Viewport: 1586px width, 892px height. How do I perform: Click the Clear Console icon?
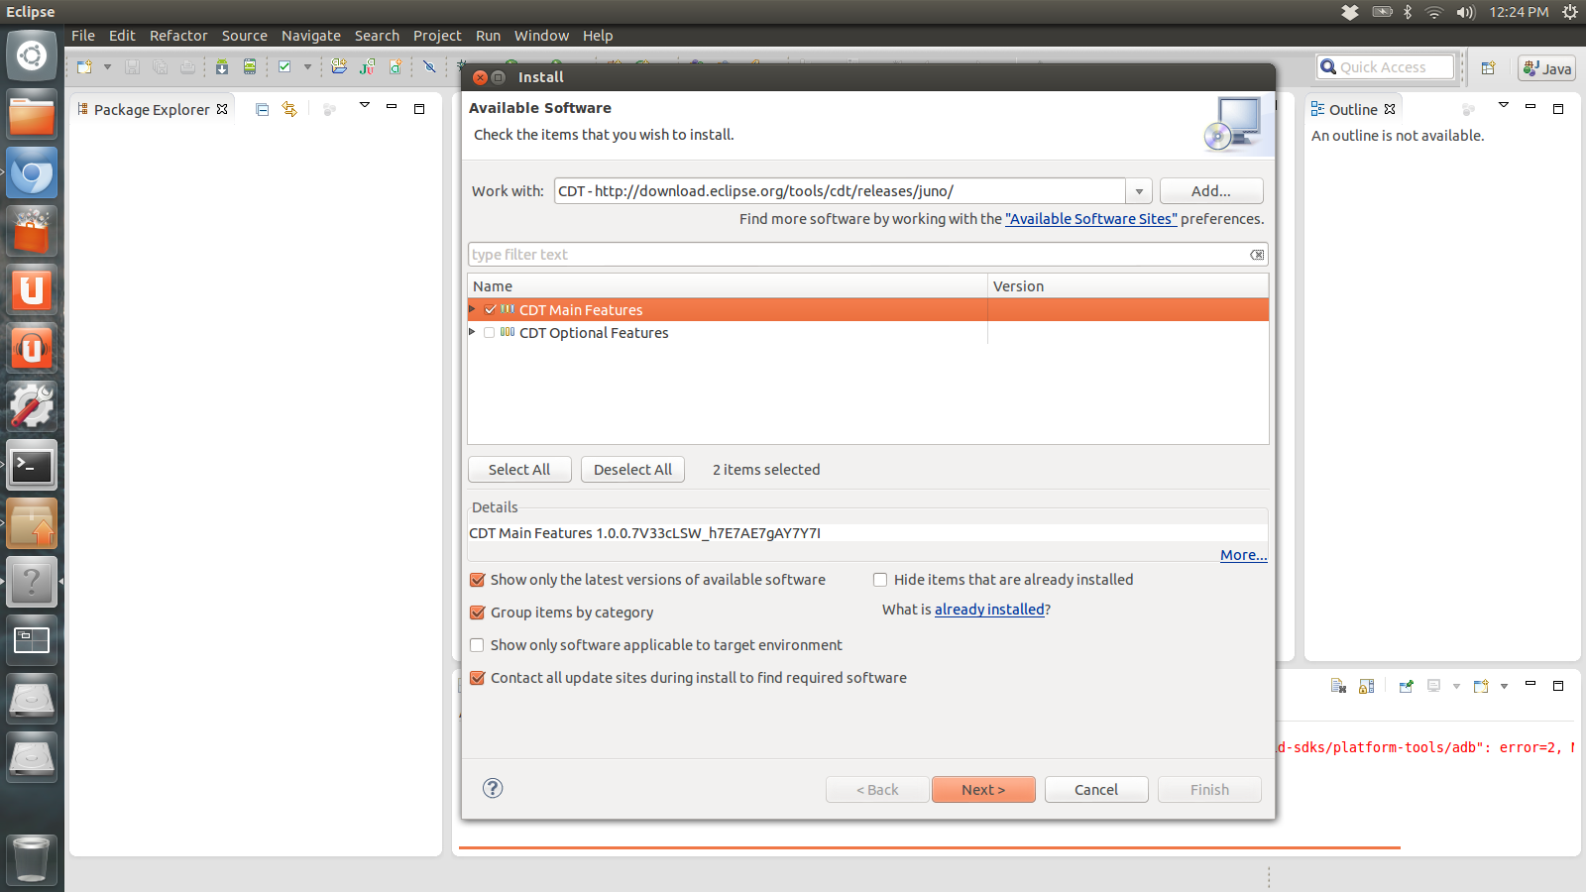[x=1338, y=686]
